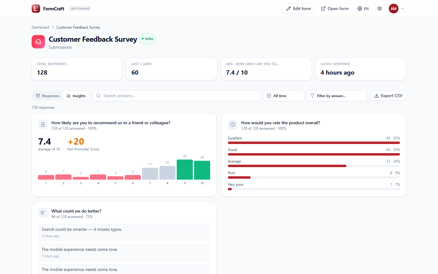Image resolution: width=438 pixels, height=274 pixels.
Task: Click the FormCraft logo icon
Action: click(36, 9)
